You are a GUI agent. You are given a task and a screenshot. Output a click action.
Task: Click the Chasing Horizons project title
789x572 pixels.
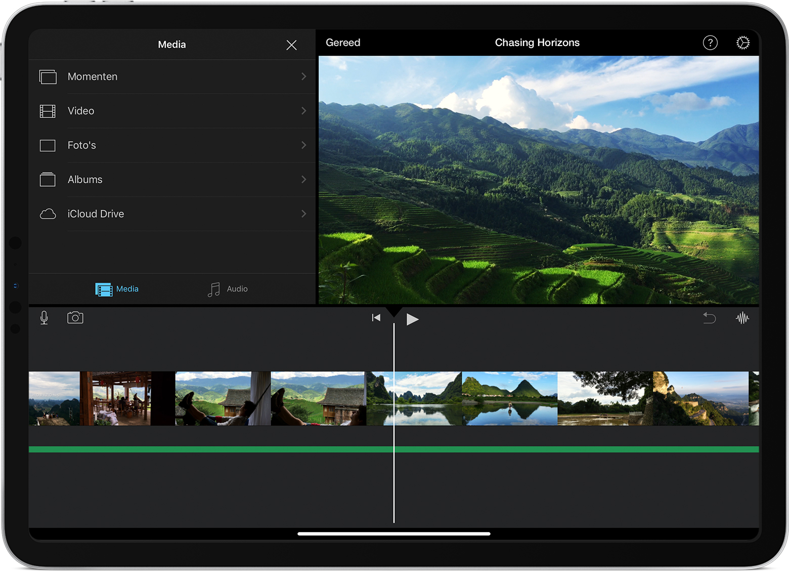click(537, 43)
